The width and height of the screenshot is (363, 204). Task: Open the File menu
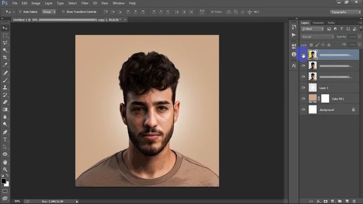[x=15, y=3]
